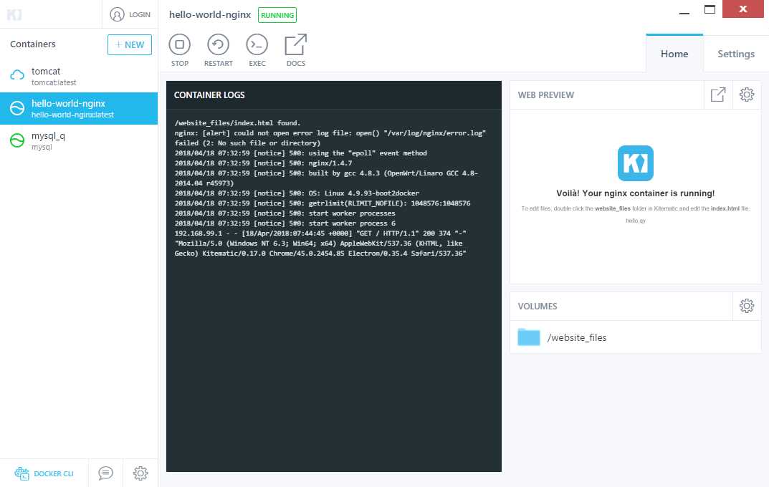Create a new container with NEW button
769x487 pixels.
[x=130, y=44]
